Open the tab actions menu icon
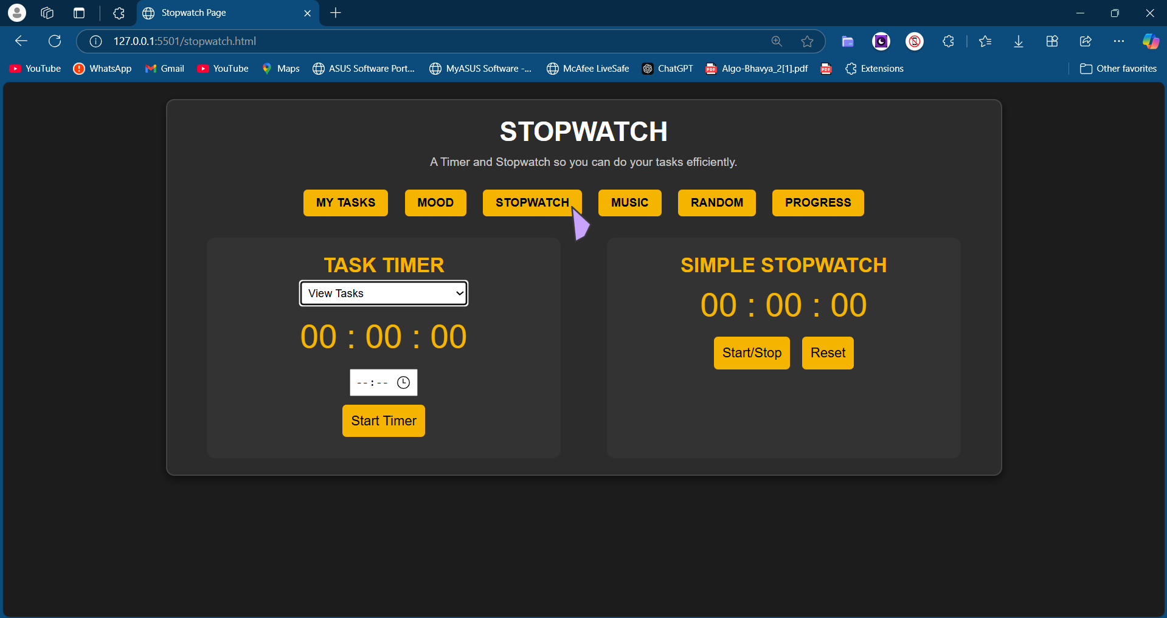Viewport: 1167px width, 618px height. click(x=79, y=13)
